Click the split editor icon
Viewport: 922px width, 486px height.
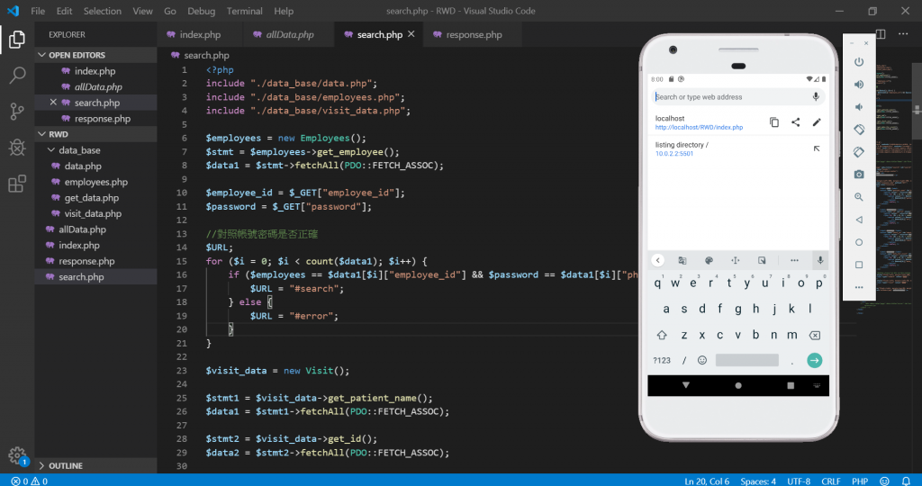tap(881, 34)
